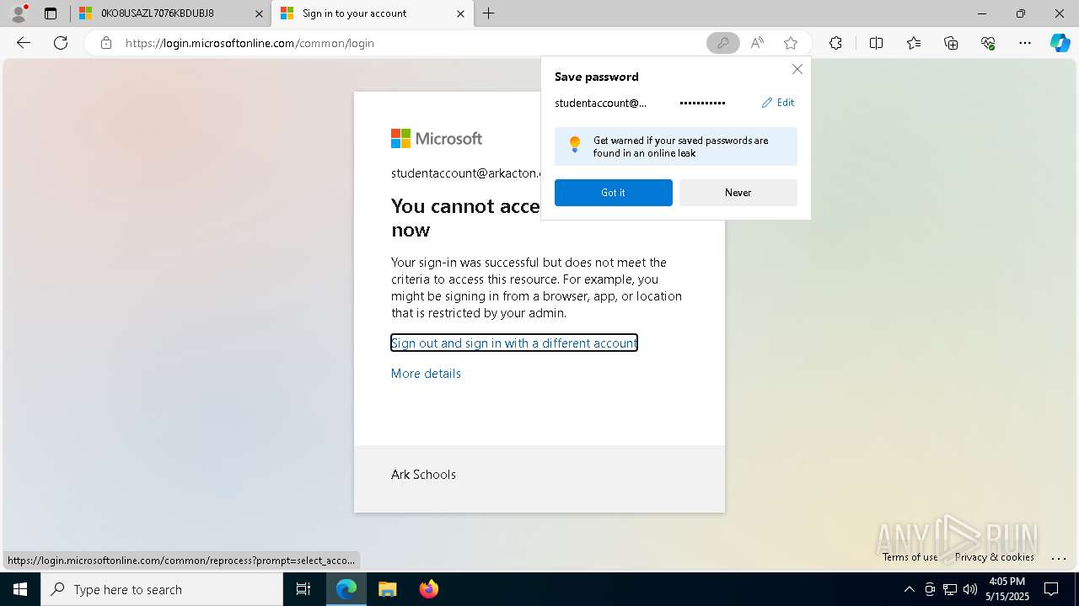Select the Sign in to your account tab
Viewport: 1079px width, 606px height.
pos(373,13)
